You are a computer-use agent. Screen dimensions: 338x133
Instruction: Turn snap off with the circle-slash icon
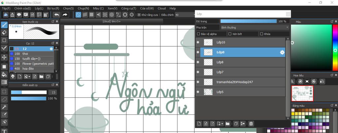pyautogui.click(x=78, y=15)
